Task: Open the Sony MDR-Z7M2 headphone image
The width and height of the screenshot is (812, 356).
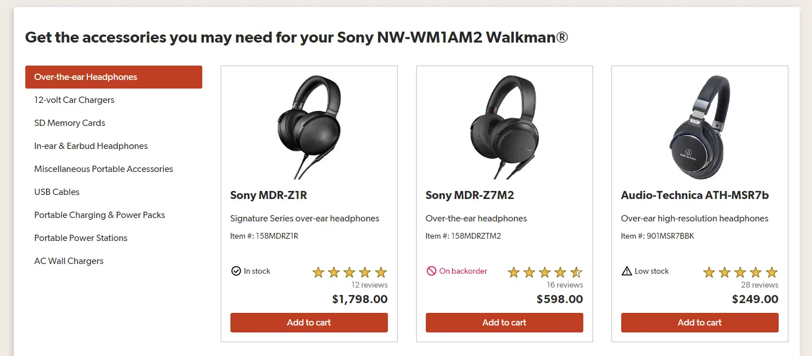Action: pos(505,127)
